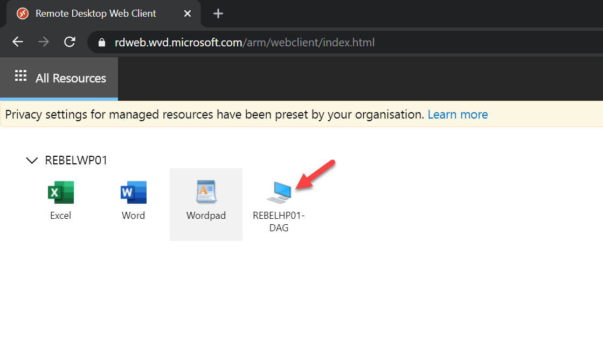Close the Remote Desktop Web Client tab

(188, 14)
